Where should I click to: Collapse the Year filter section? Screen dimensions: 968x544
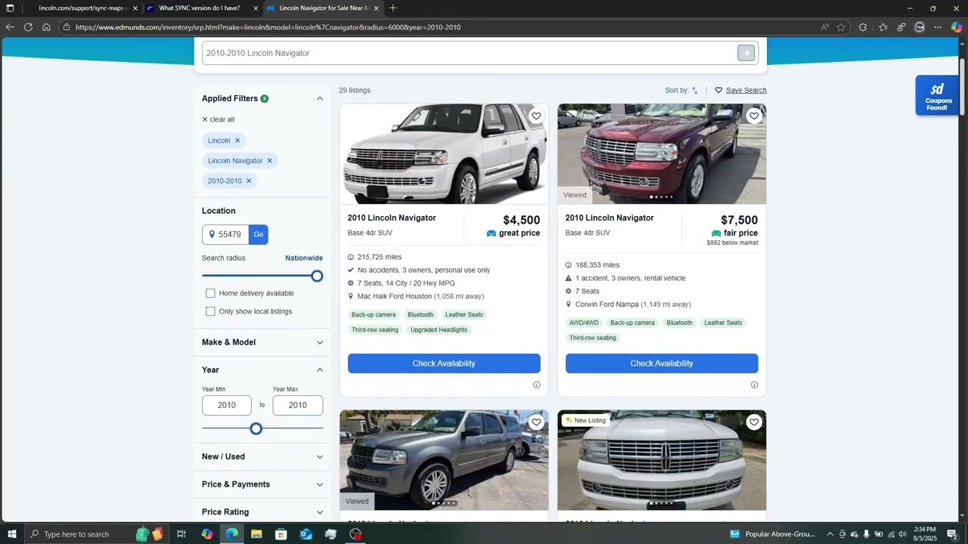tap(320, 369)
